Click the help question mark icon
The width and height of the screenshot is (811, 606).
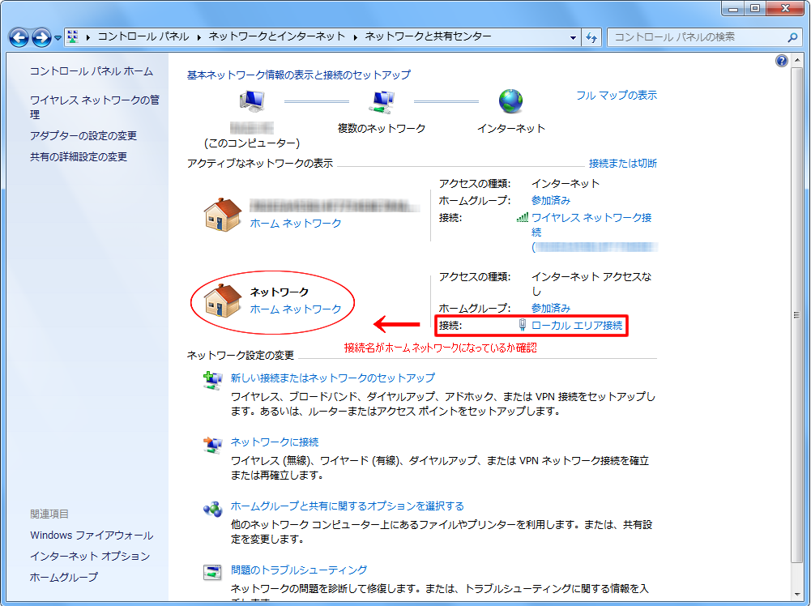pos(782,61)
